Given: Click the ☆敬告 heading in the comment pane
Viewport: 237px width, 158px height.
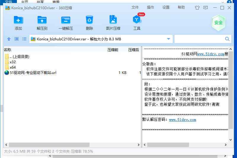Looking at the screenshot, I should (149, 64).
